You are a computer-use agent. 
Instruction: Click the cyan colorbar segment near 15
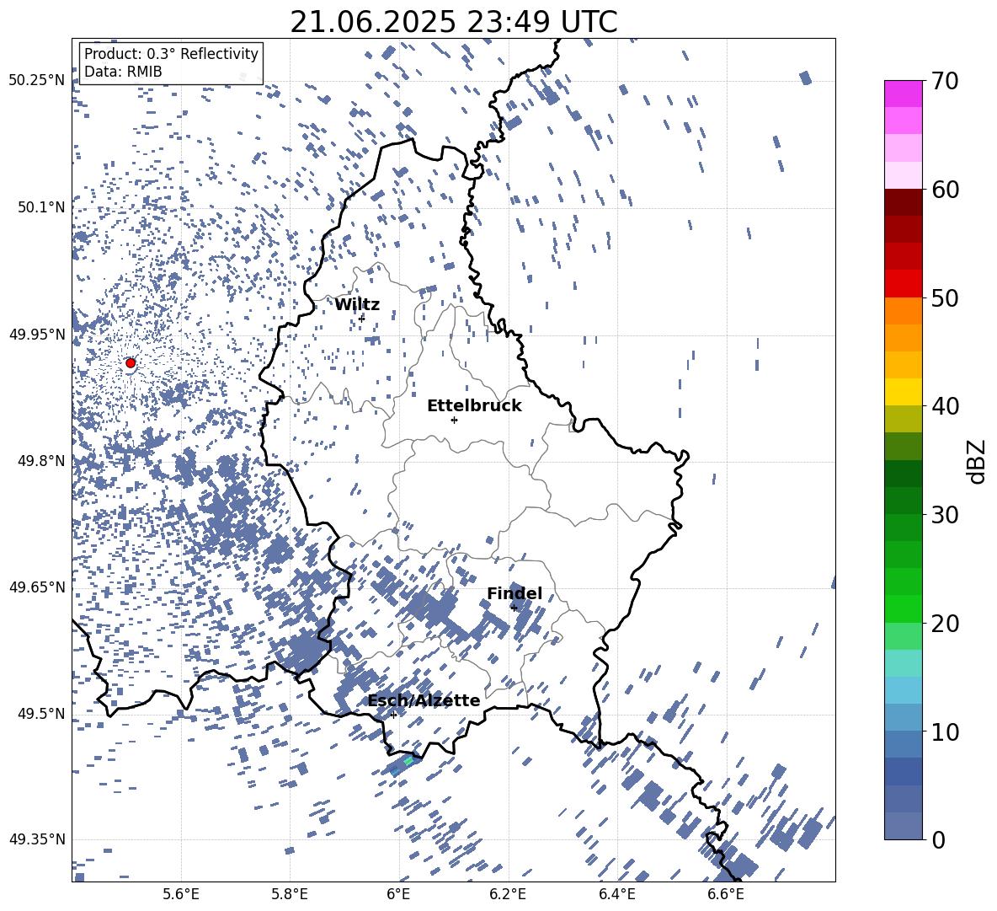pos(903,663)
